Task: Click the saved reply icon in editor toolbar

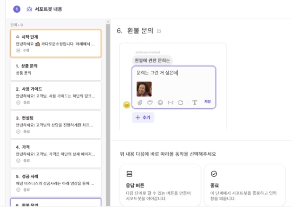Action: point(150,102)
